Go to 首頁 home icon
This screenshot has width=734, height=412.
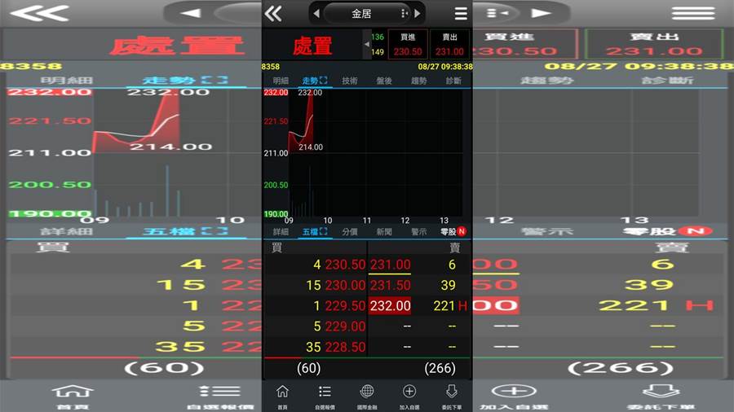282,397
